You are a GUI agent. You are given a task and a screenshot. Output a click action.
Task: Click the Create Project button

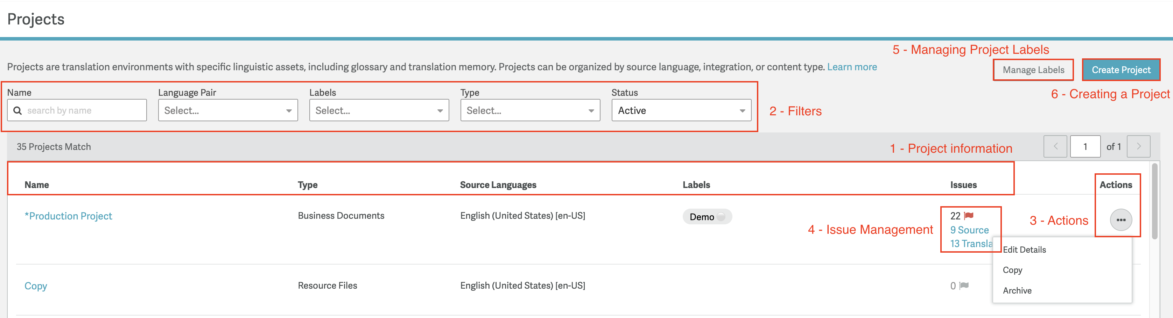click(x=1121, y=70)
